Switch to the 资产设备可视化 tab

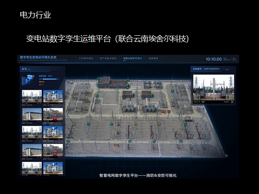pyautogui.click(x=108, y=58)
